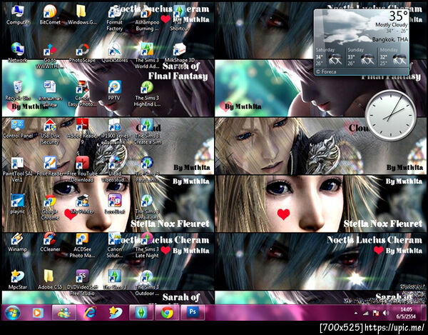
Task: Open the Recycle Bin
Action: pyautogui.click(x=18, y=91)
